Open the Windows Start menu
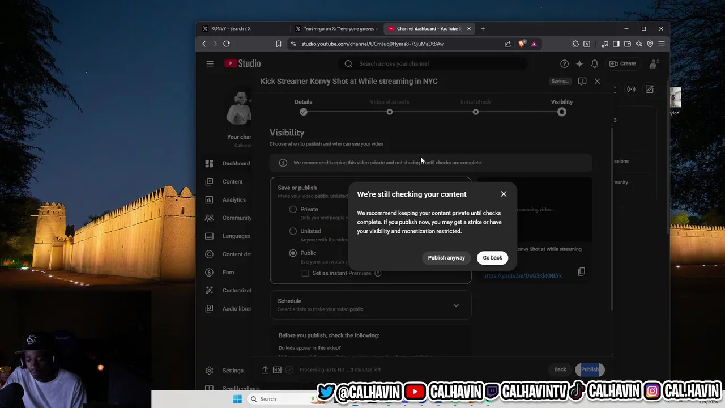This screenshot has width=725, height=408. (x=237, y=399)
